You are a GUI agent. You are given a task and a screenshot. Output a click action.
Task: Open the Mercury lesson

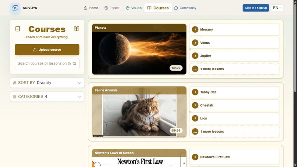point(234,29)
